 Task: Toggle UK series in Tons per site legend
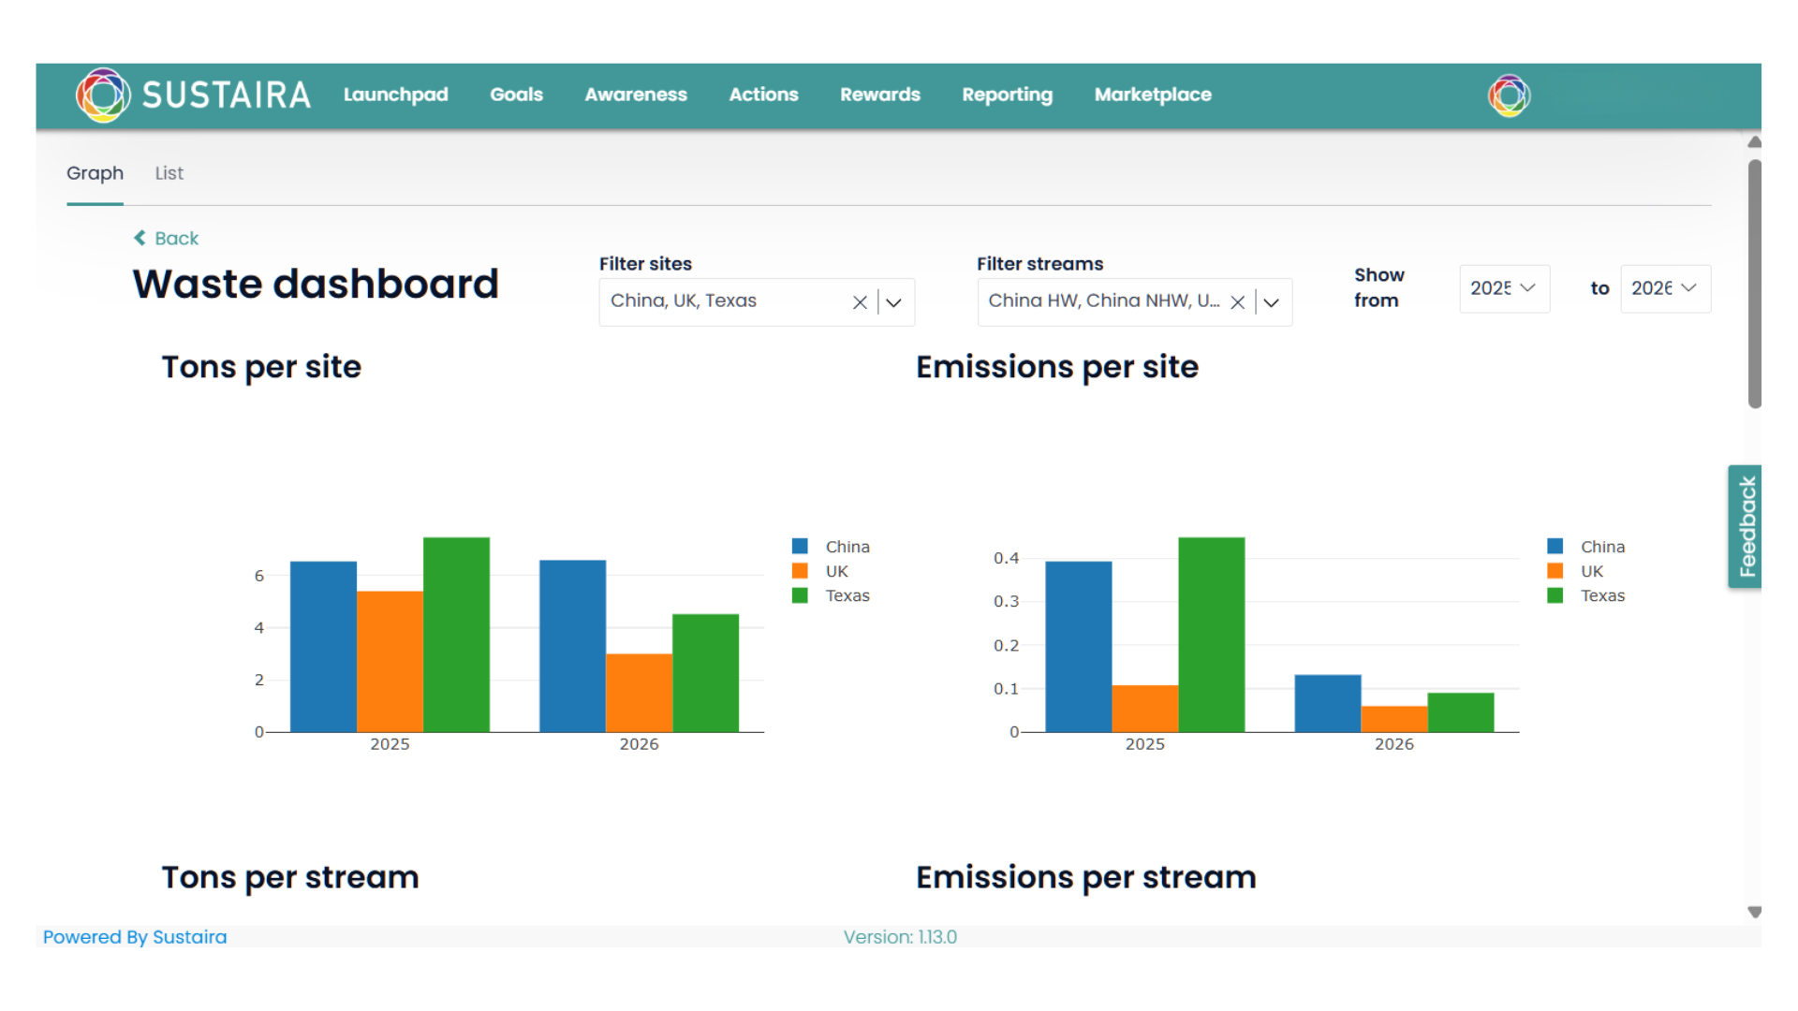coord(835,571)
